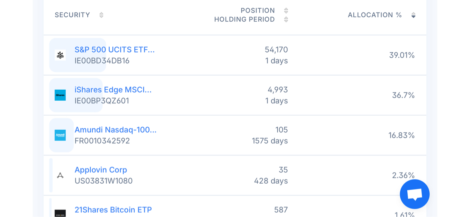470x217 pixels.
Task: Click the Allocation % column header
Action: point(375,15)
